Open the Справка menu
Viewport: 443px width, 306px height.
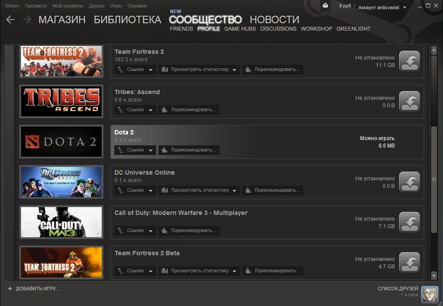coord(137,6)
